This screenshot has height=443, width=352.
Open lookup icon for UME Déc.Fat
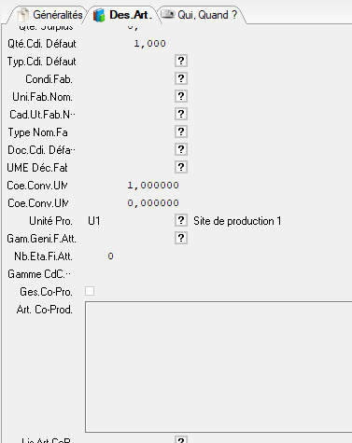coord(181,167)
